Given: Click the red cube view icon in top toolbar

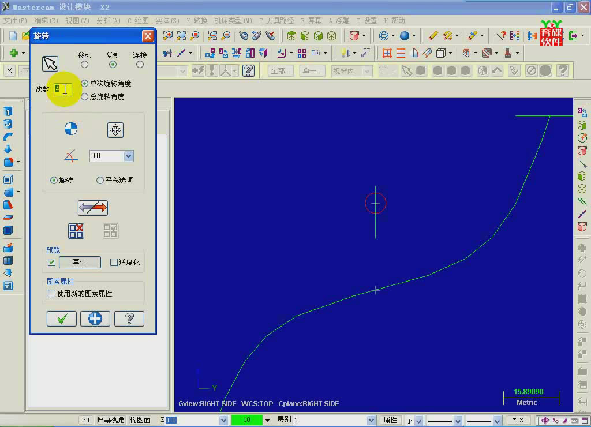Looking at the screenshot, I should tap(354, 36).
